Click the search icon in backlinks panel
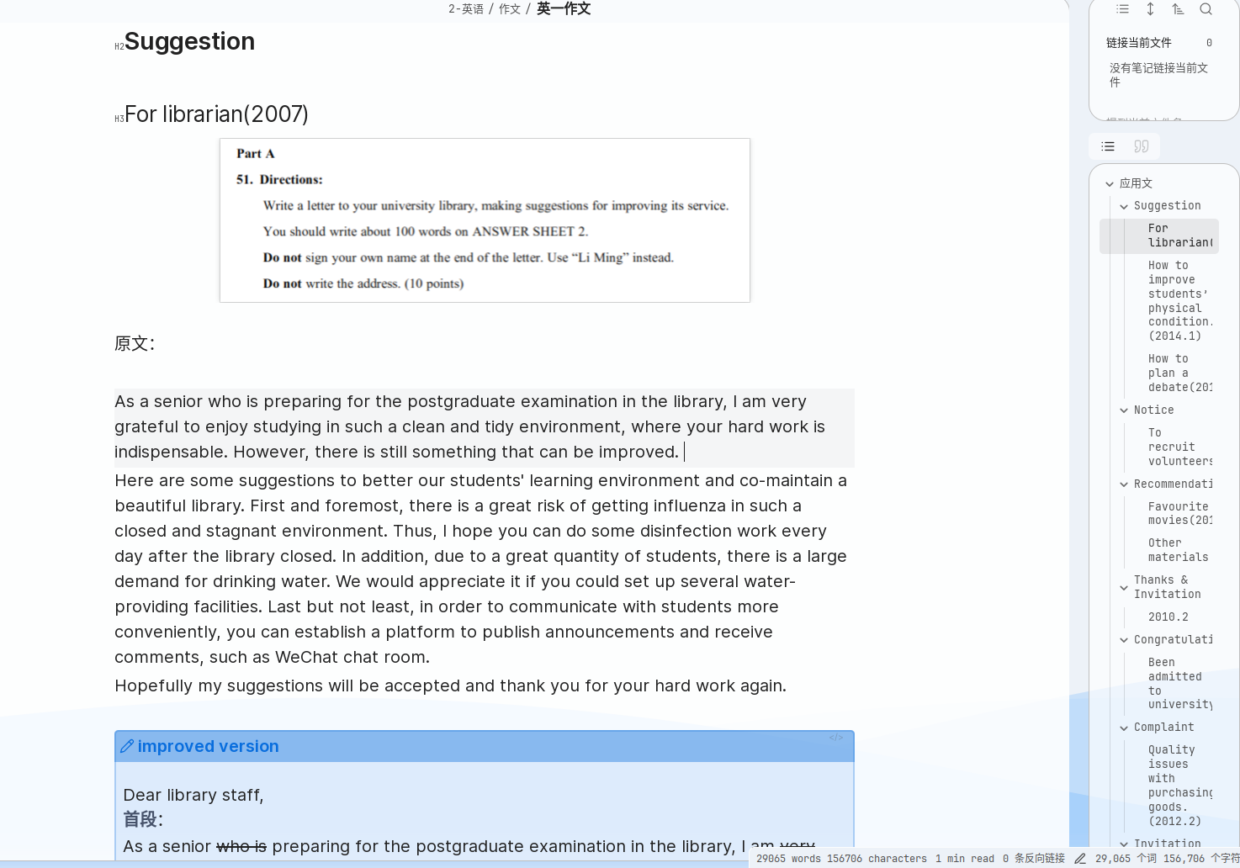This screenshot has width=1240, height=868. coord(1206,9)
